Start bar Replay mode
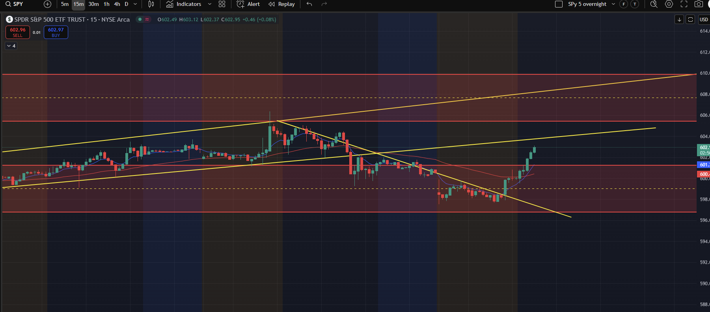The image size is (710, 312). 281,4
